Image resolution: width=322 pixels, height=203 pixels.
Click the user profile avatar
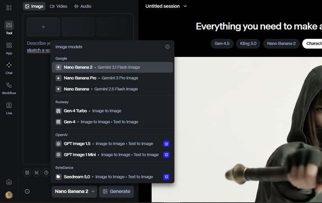tap(9, 195)
